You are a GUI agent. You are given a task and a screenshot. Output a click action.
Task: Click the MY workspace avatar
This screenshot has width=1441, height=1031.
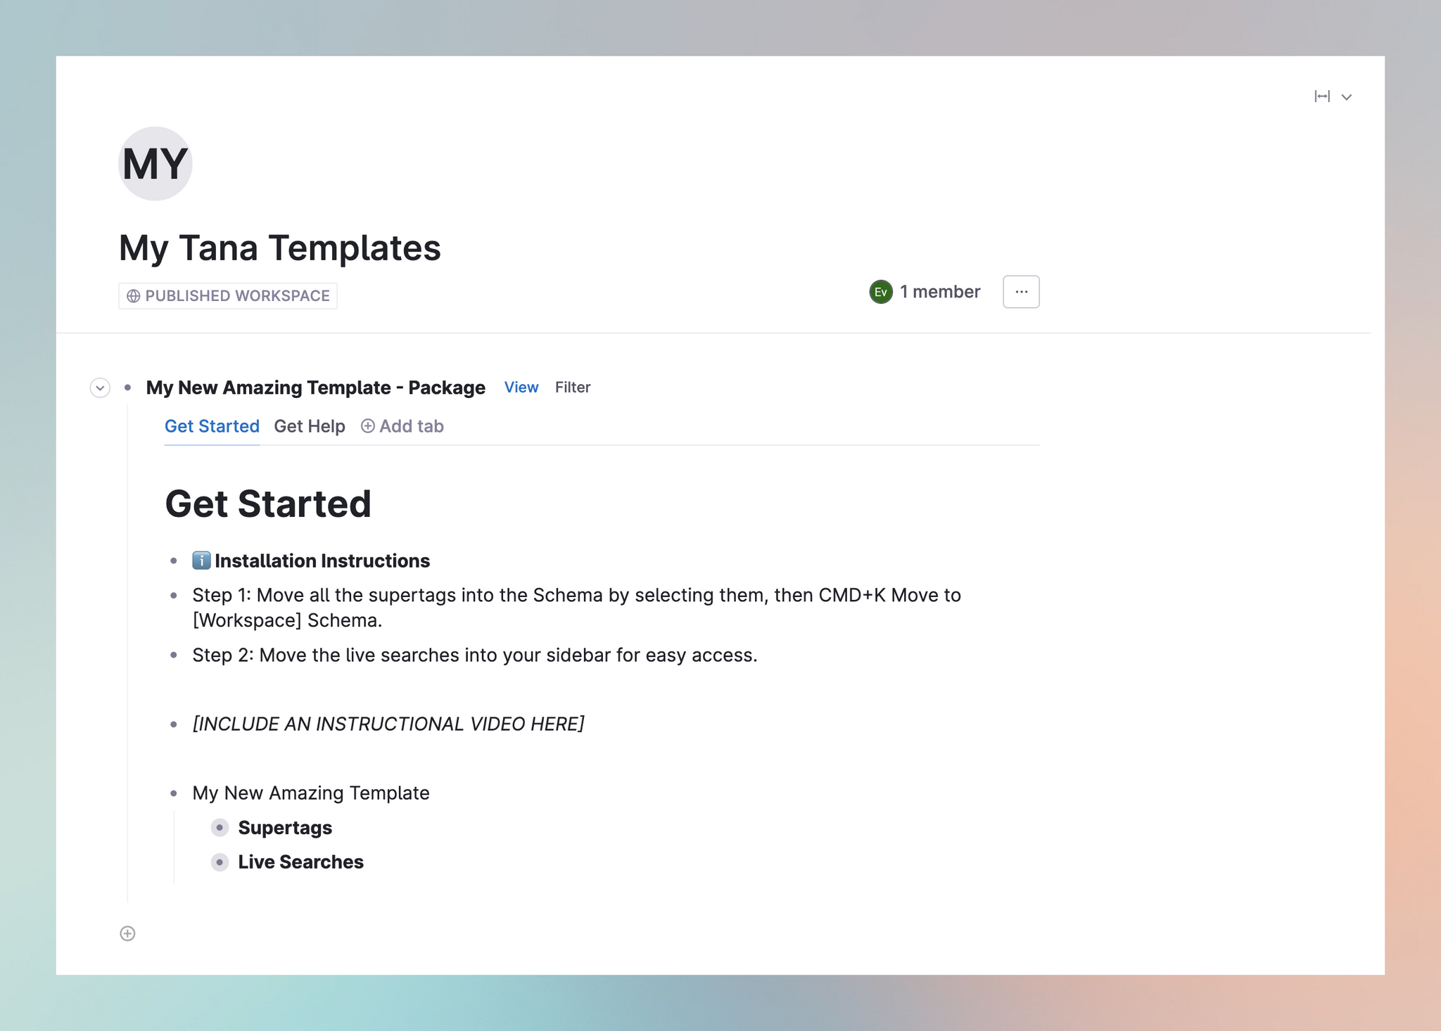point(155,164)
